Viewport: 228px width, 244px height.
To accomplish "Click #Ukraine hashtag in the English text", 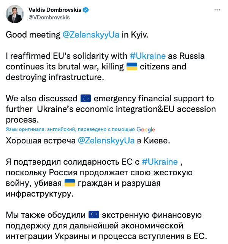I will point(147,56).
